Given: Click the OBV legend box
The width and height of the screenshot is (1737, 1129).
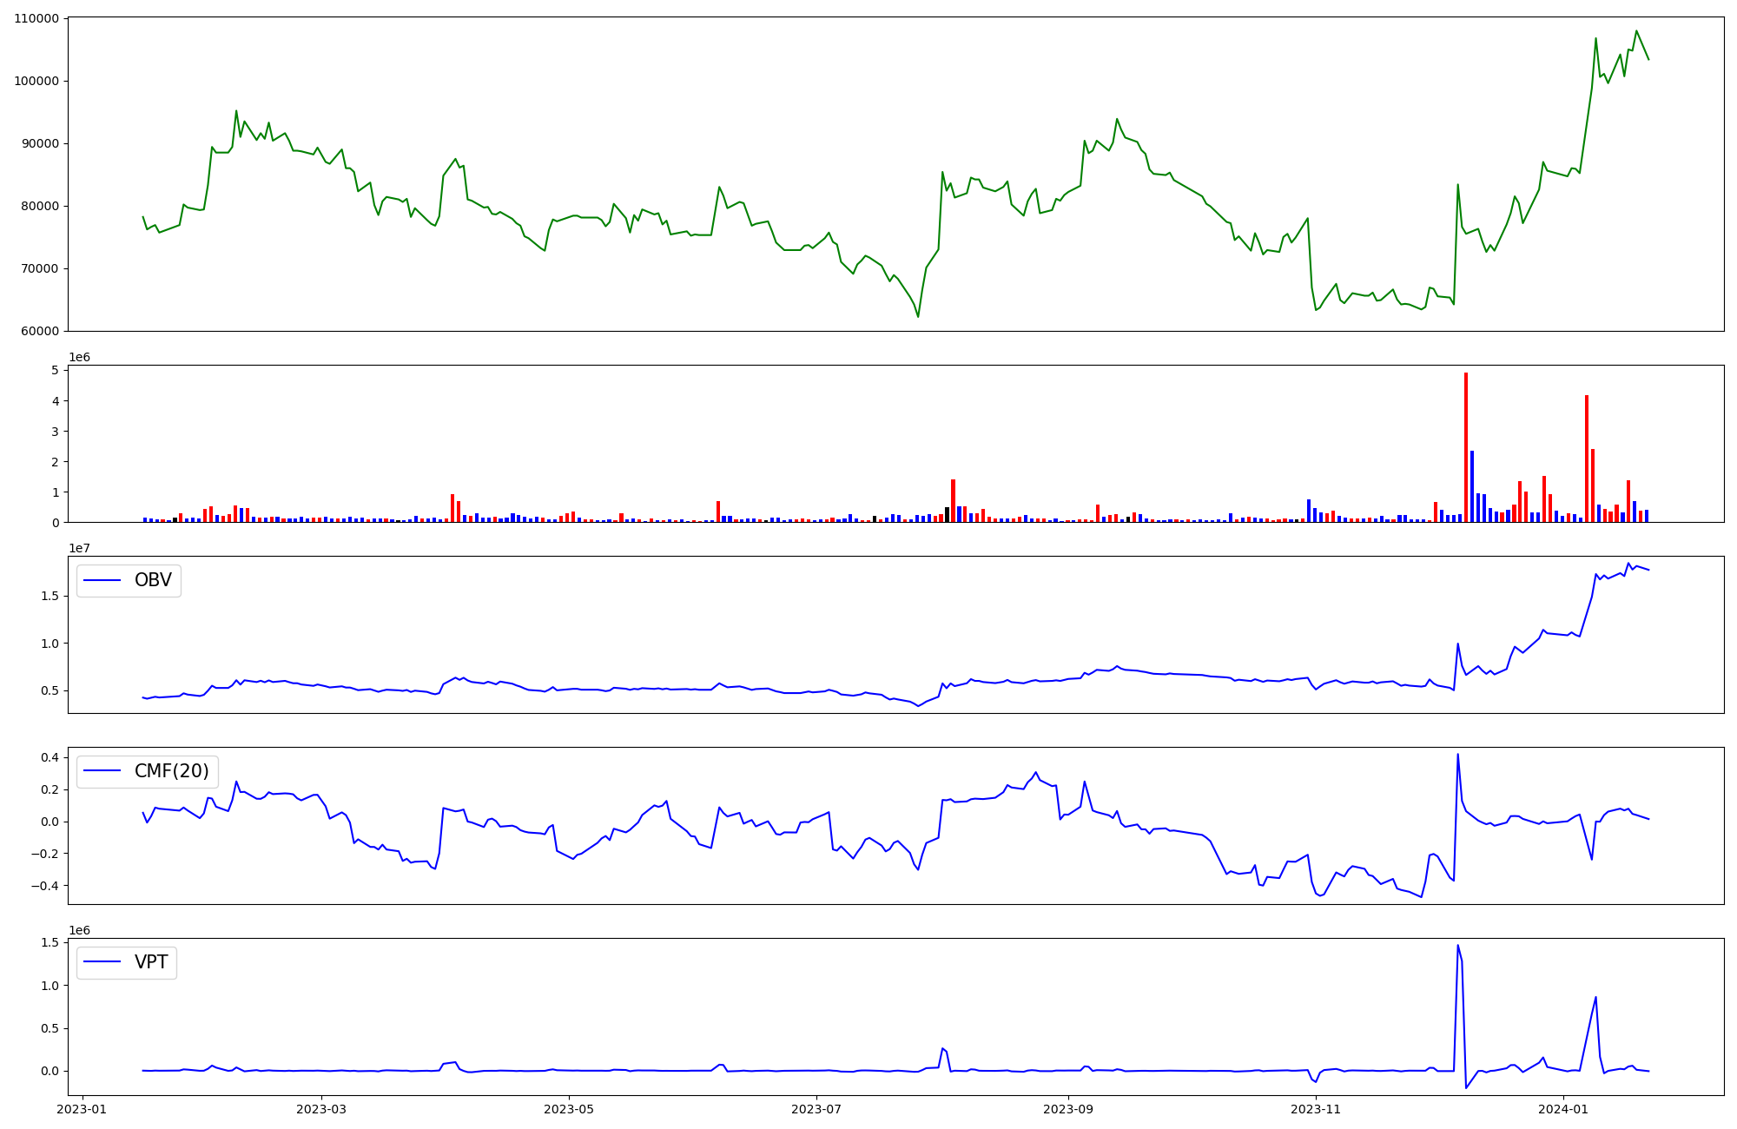Looking at the screenshot, I should (129, 580).
